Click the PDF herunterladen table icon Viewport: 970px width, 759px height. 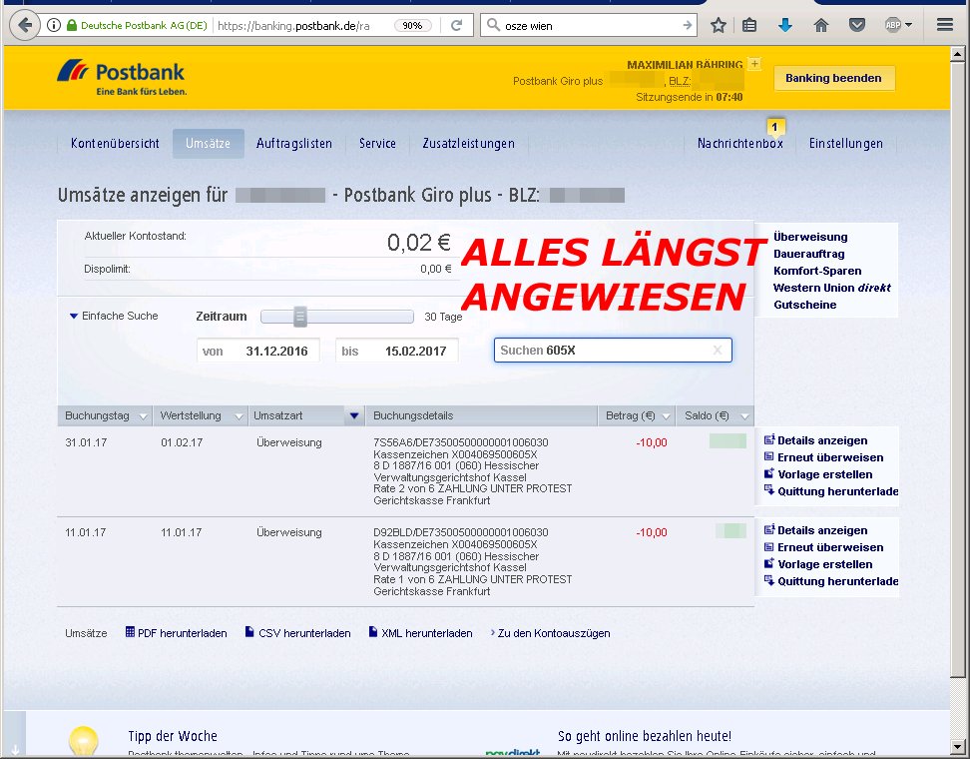coord(130,632)
